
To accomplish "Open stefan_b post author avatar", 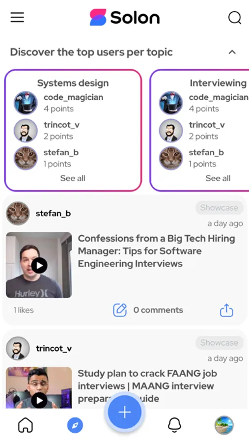I will [x=18, y=214].
